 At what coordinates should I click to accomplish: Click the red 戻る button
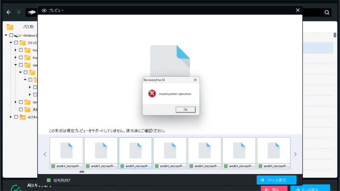click(274, 188)
